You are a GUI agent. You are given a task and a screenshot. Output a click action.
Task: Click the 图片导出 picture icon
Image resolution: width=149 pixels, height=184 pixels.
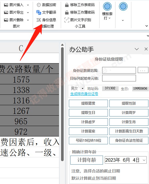(6, 12)
